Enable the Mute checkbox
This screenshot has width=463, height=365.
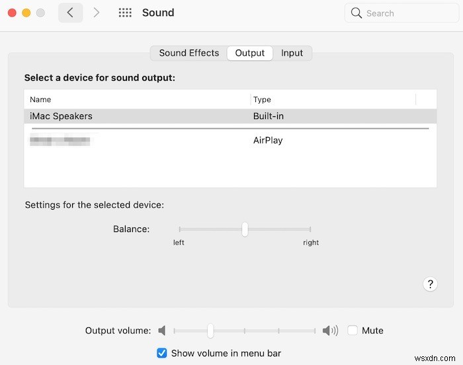coord(353,331)
